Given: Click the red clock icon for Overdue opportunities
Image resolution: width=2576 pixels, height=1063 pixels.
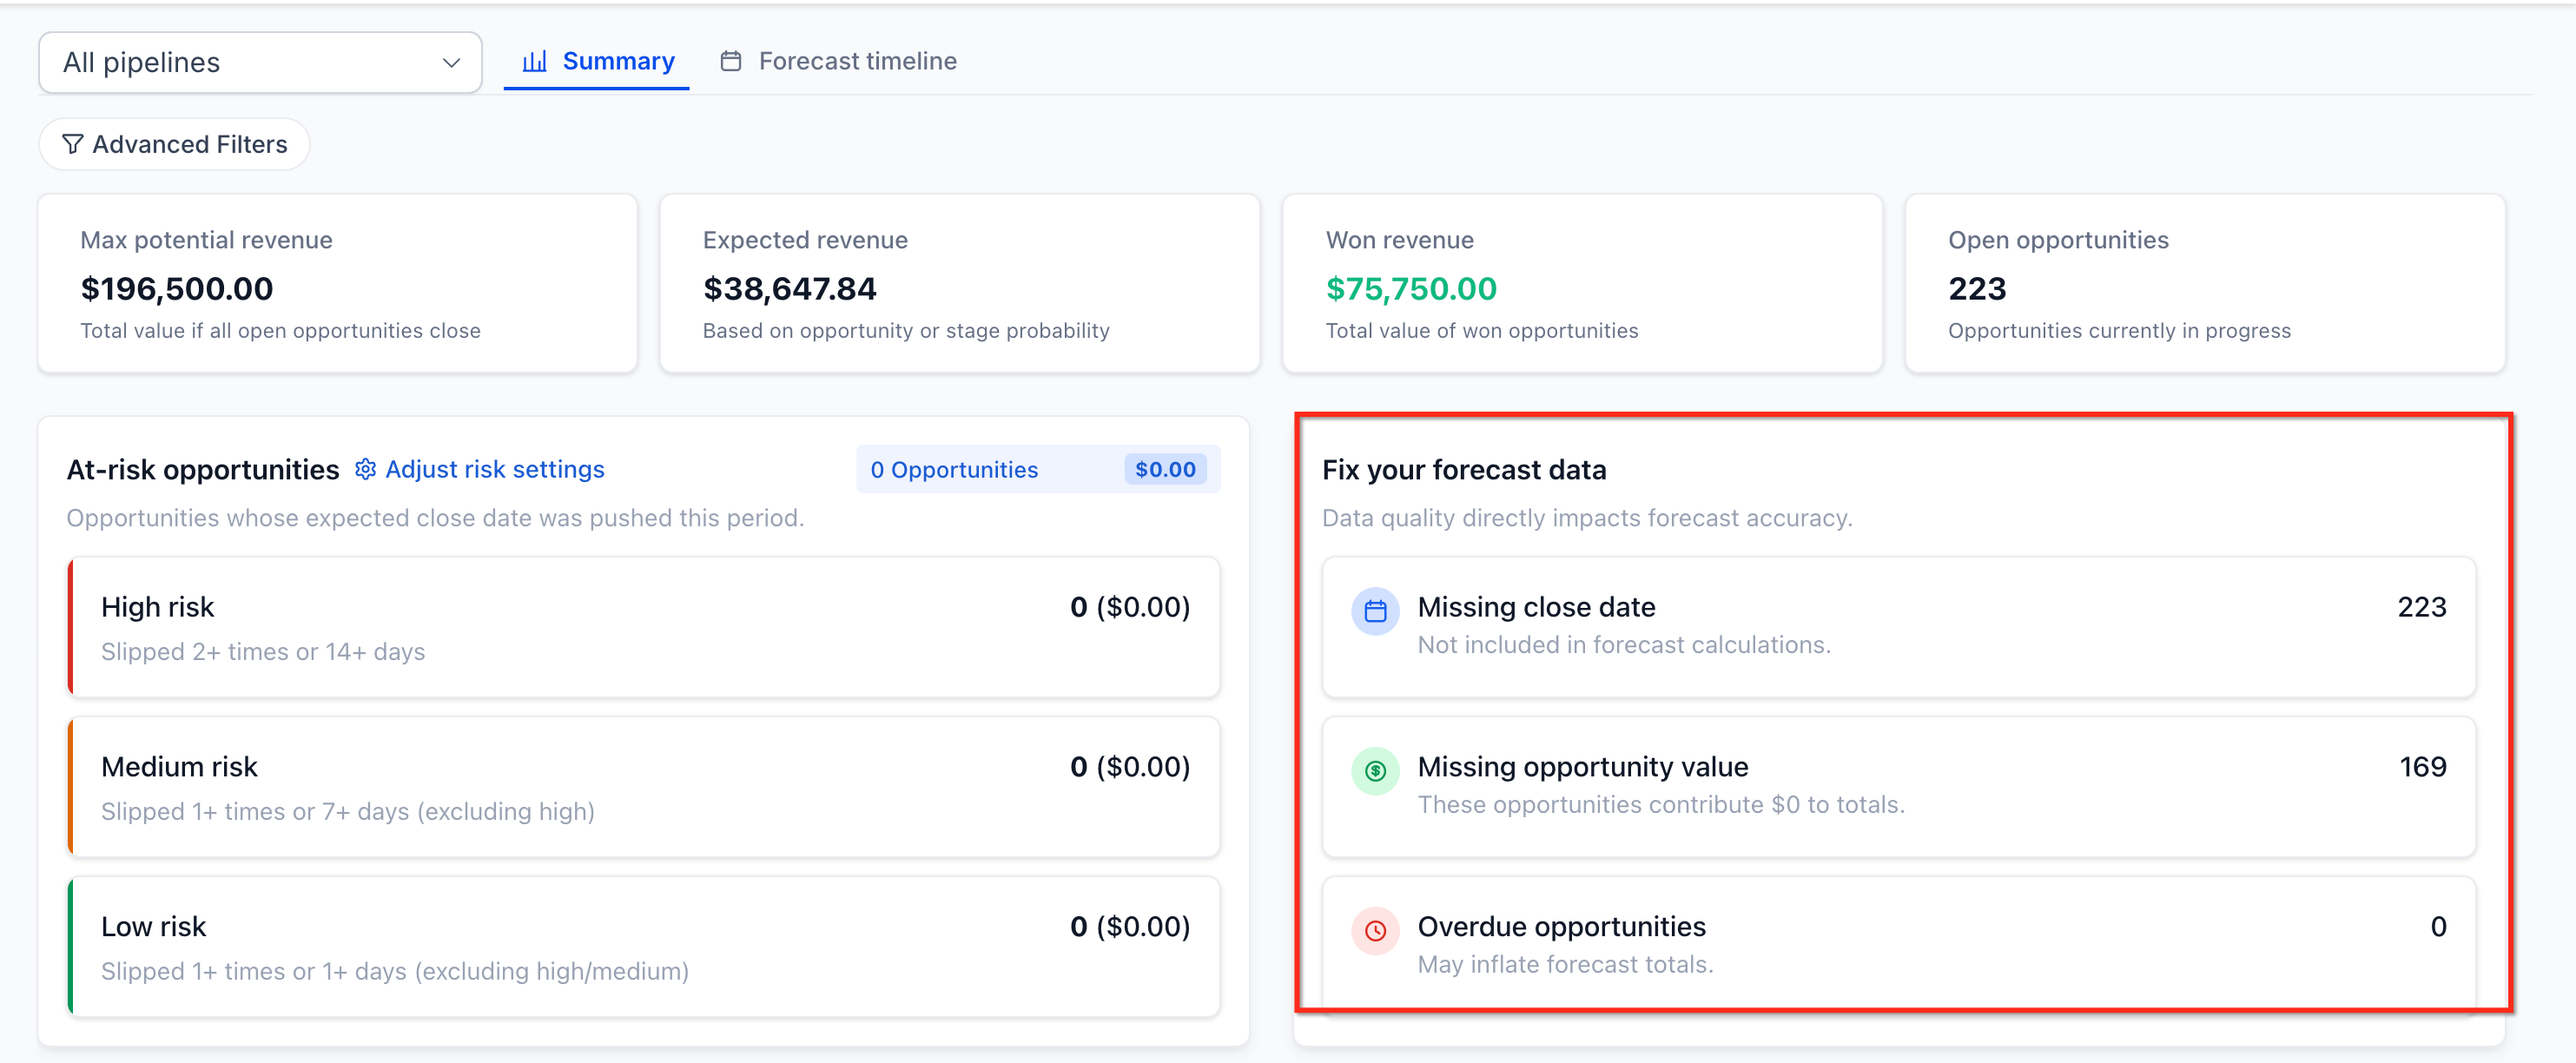Looking at the screenshot, I should pos(1375,931).
